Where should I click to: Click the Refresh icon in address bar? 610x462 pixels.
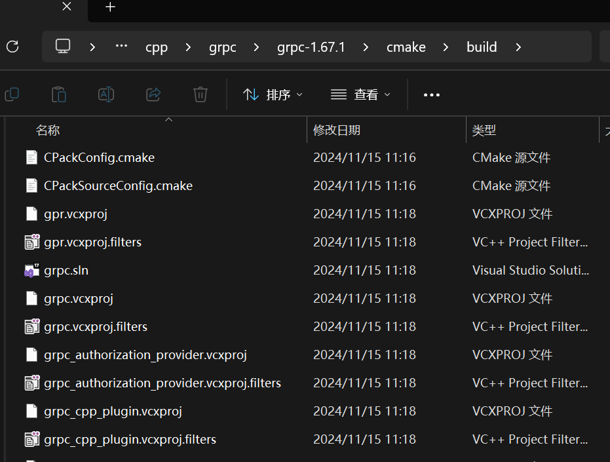(x=14, y=47)
